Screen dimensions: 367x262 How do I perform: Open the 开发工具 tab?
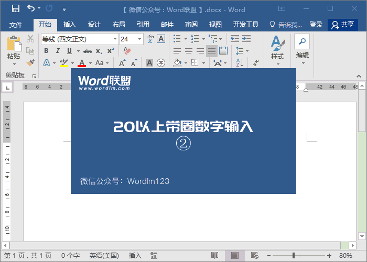tap(245, 25)
